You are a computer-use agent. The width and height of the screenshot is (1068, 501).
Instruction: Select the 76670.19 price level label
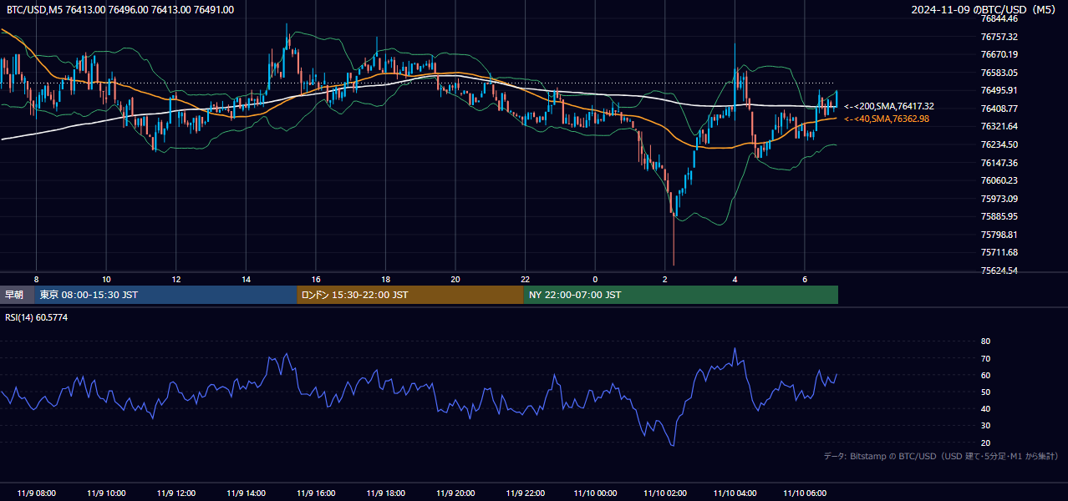point(999,54)
